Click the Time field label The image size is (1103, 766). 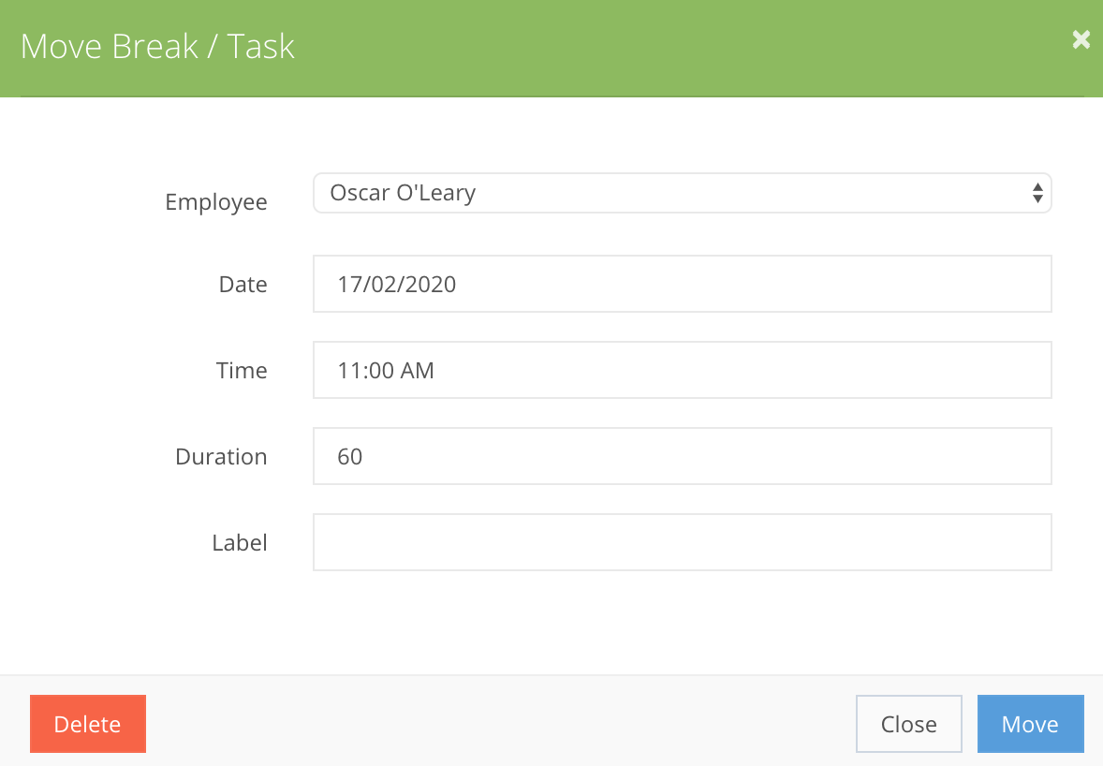[x=242, y=370]
